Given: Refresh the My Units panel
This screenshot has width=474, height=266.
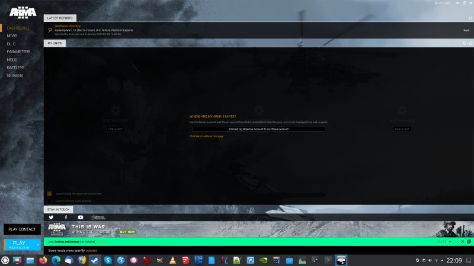Looking at the screenshot, I should 465,43.
